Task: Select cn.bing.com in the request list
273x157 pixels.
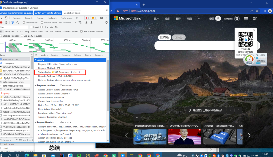Action: click(9, 63)
